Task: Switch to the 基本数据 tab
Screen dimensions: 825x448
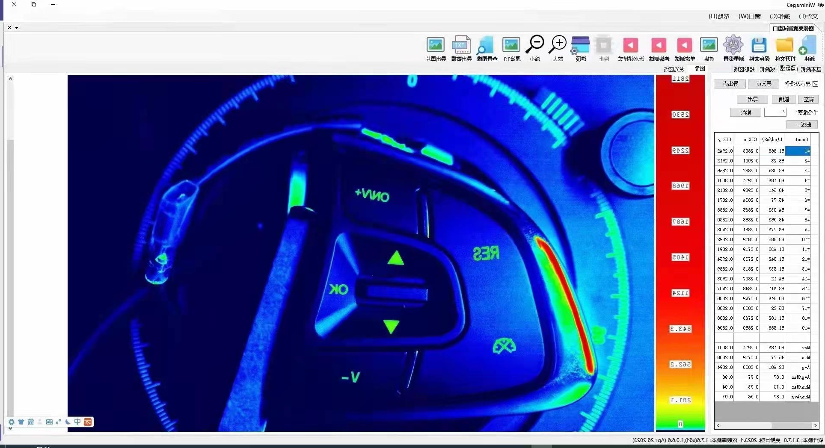Action: [x=811, y=69]
